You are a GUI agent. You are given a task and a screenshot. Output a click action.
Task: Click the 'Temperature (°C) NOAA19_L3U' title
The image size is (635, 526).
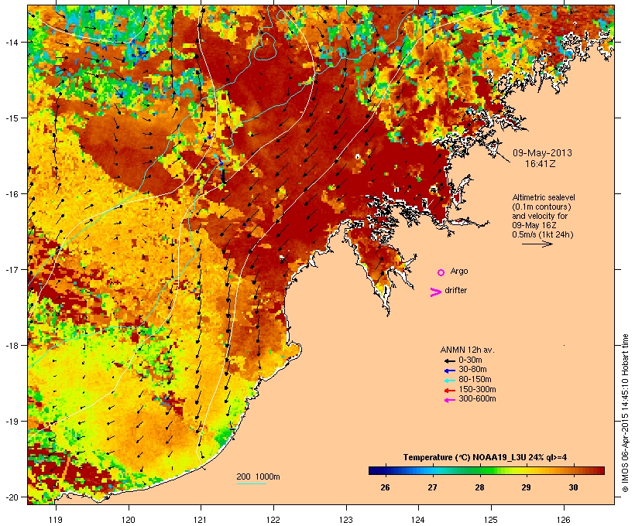[465, 457]
